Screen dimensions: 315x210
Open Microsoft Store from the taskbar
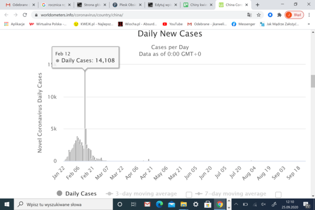coord(208,204)
